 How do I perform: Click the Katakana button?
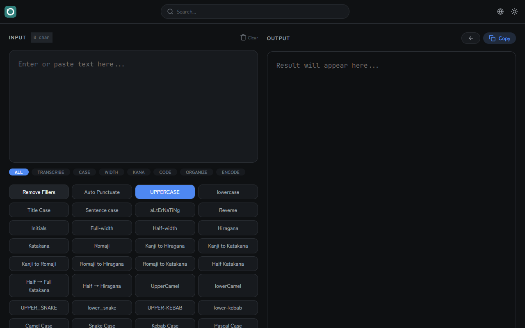click(39, 246)
